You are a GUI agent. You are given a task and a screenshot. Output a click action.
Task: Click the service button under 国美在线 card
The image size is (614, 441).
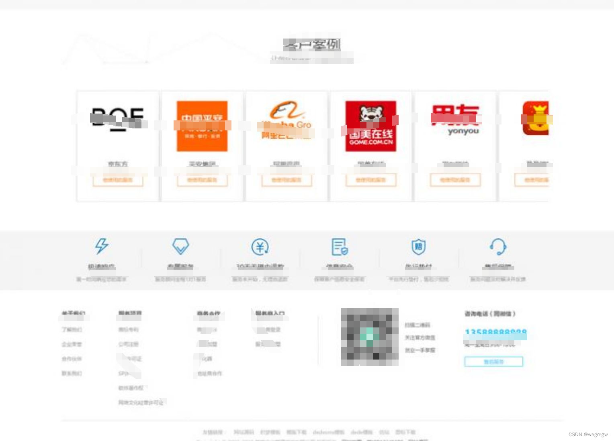tap(370, 180)
